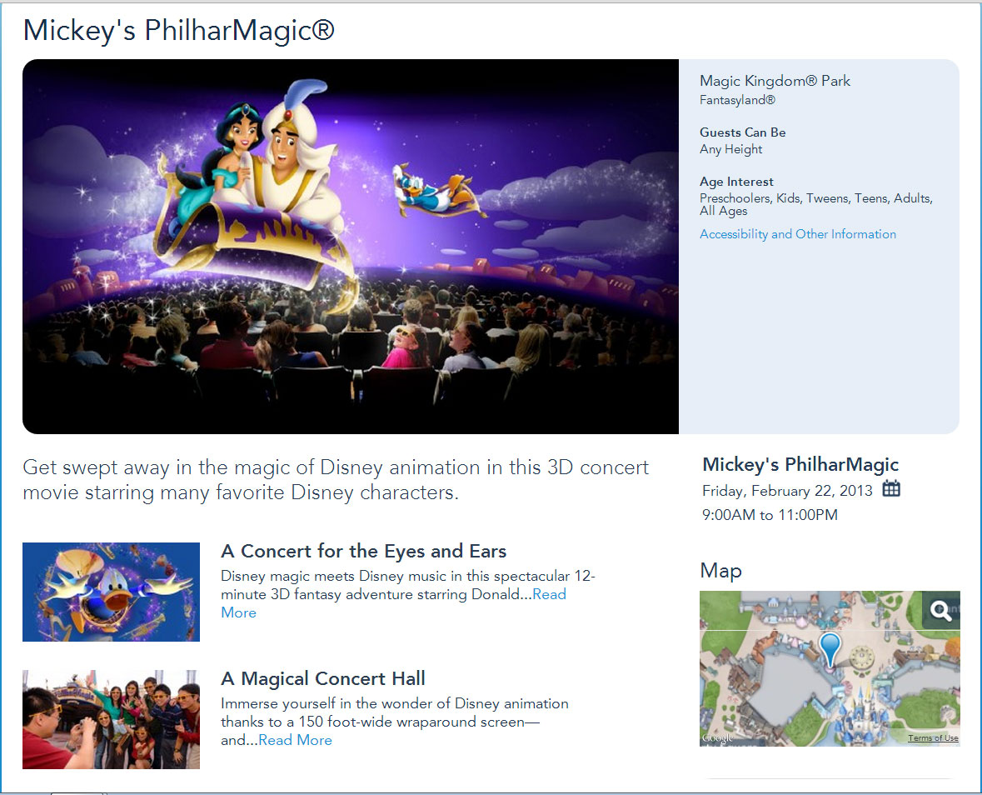
Task: Open the calendar date picker icon
Action: [891, 488]
